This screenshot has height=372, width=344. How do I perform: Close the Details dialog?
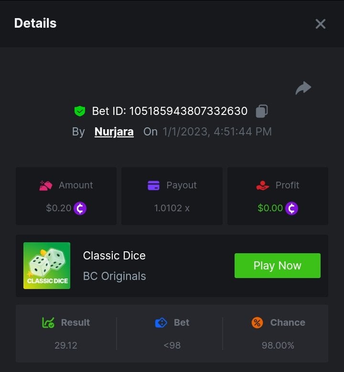coord(320,24)
